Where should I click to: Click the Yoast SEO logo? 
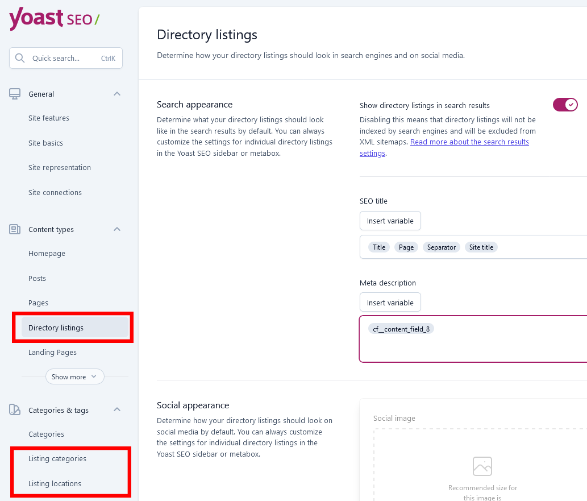[x=55, y=18]
